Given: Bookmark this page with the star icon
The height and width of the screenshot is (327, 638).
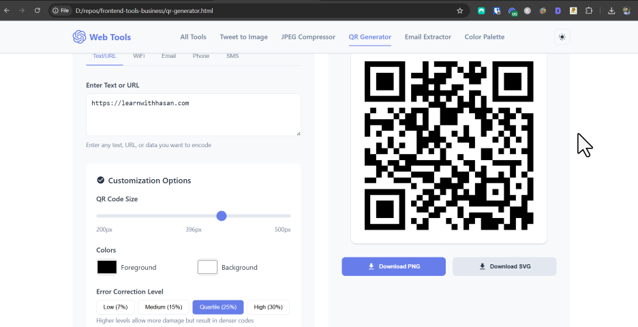Looking at the screenshot, I should point(460,11).
